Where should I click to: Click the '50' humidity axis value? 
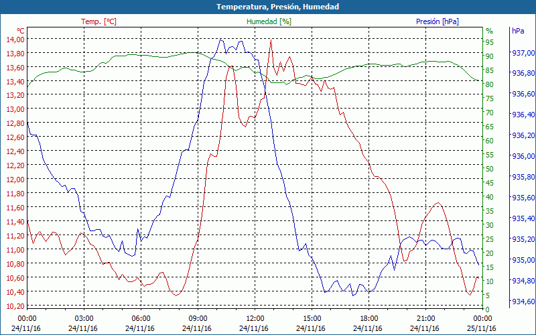pyautogui.click(x=490, y=169)
